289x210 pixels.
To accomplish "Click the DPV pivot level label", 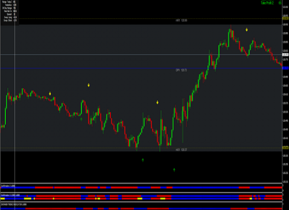I will (x=181, y=70).
